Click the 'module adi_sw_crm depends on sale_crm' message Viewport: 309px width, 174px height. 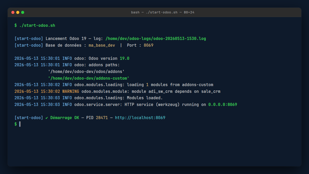coord(176,92)
